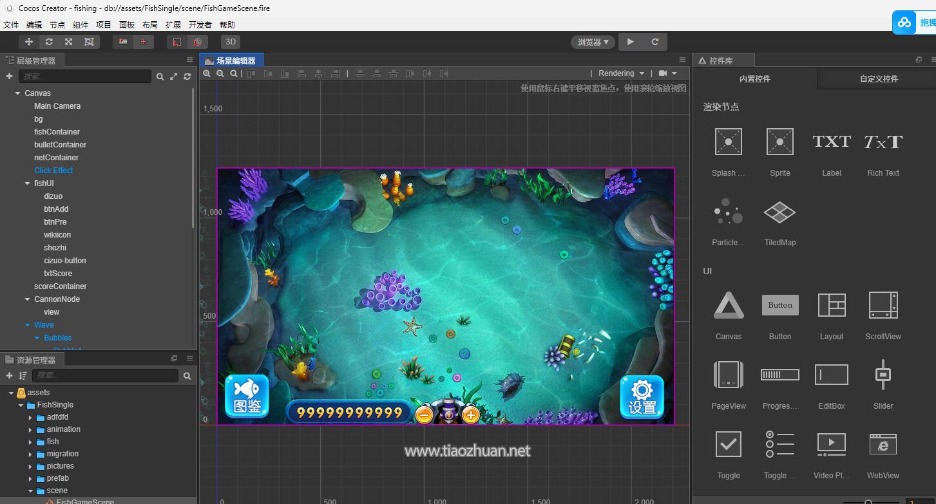Start the game preview with play button
This screenshot has width=936, height=504.
(630, 42)
